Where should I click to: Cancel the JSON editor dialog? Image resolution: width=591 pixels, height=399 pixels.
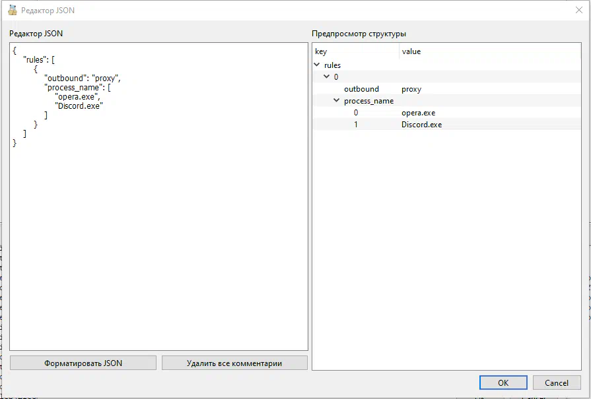[x=557, y=383]
